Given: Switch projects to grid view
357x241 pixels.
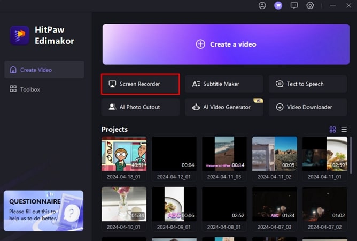Looking at the screenshot, I should click(x=332, y=130).
